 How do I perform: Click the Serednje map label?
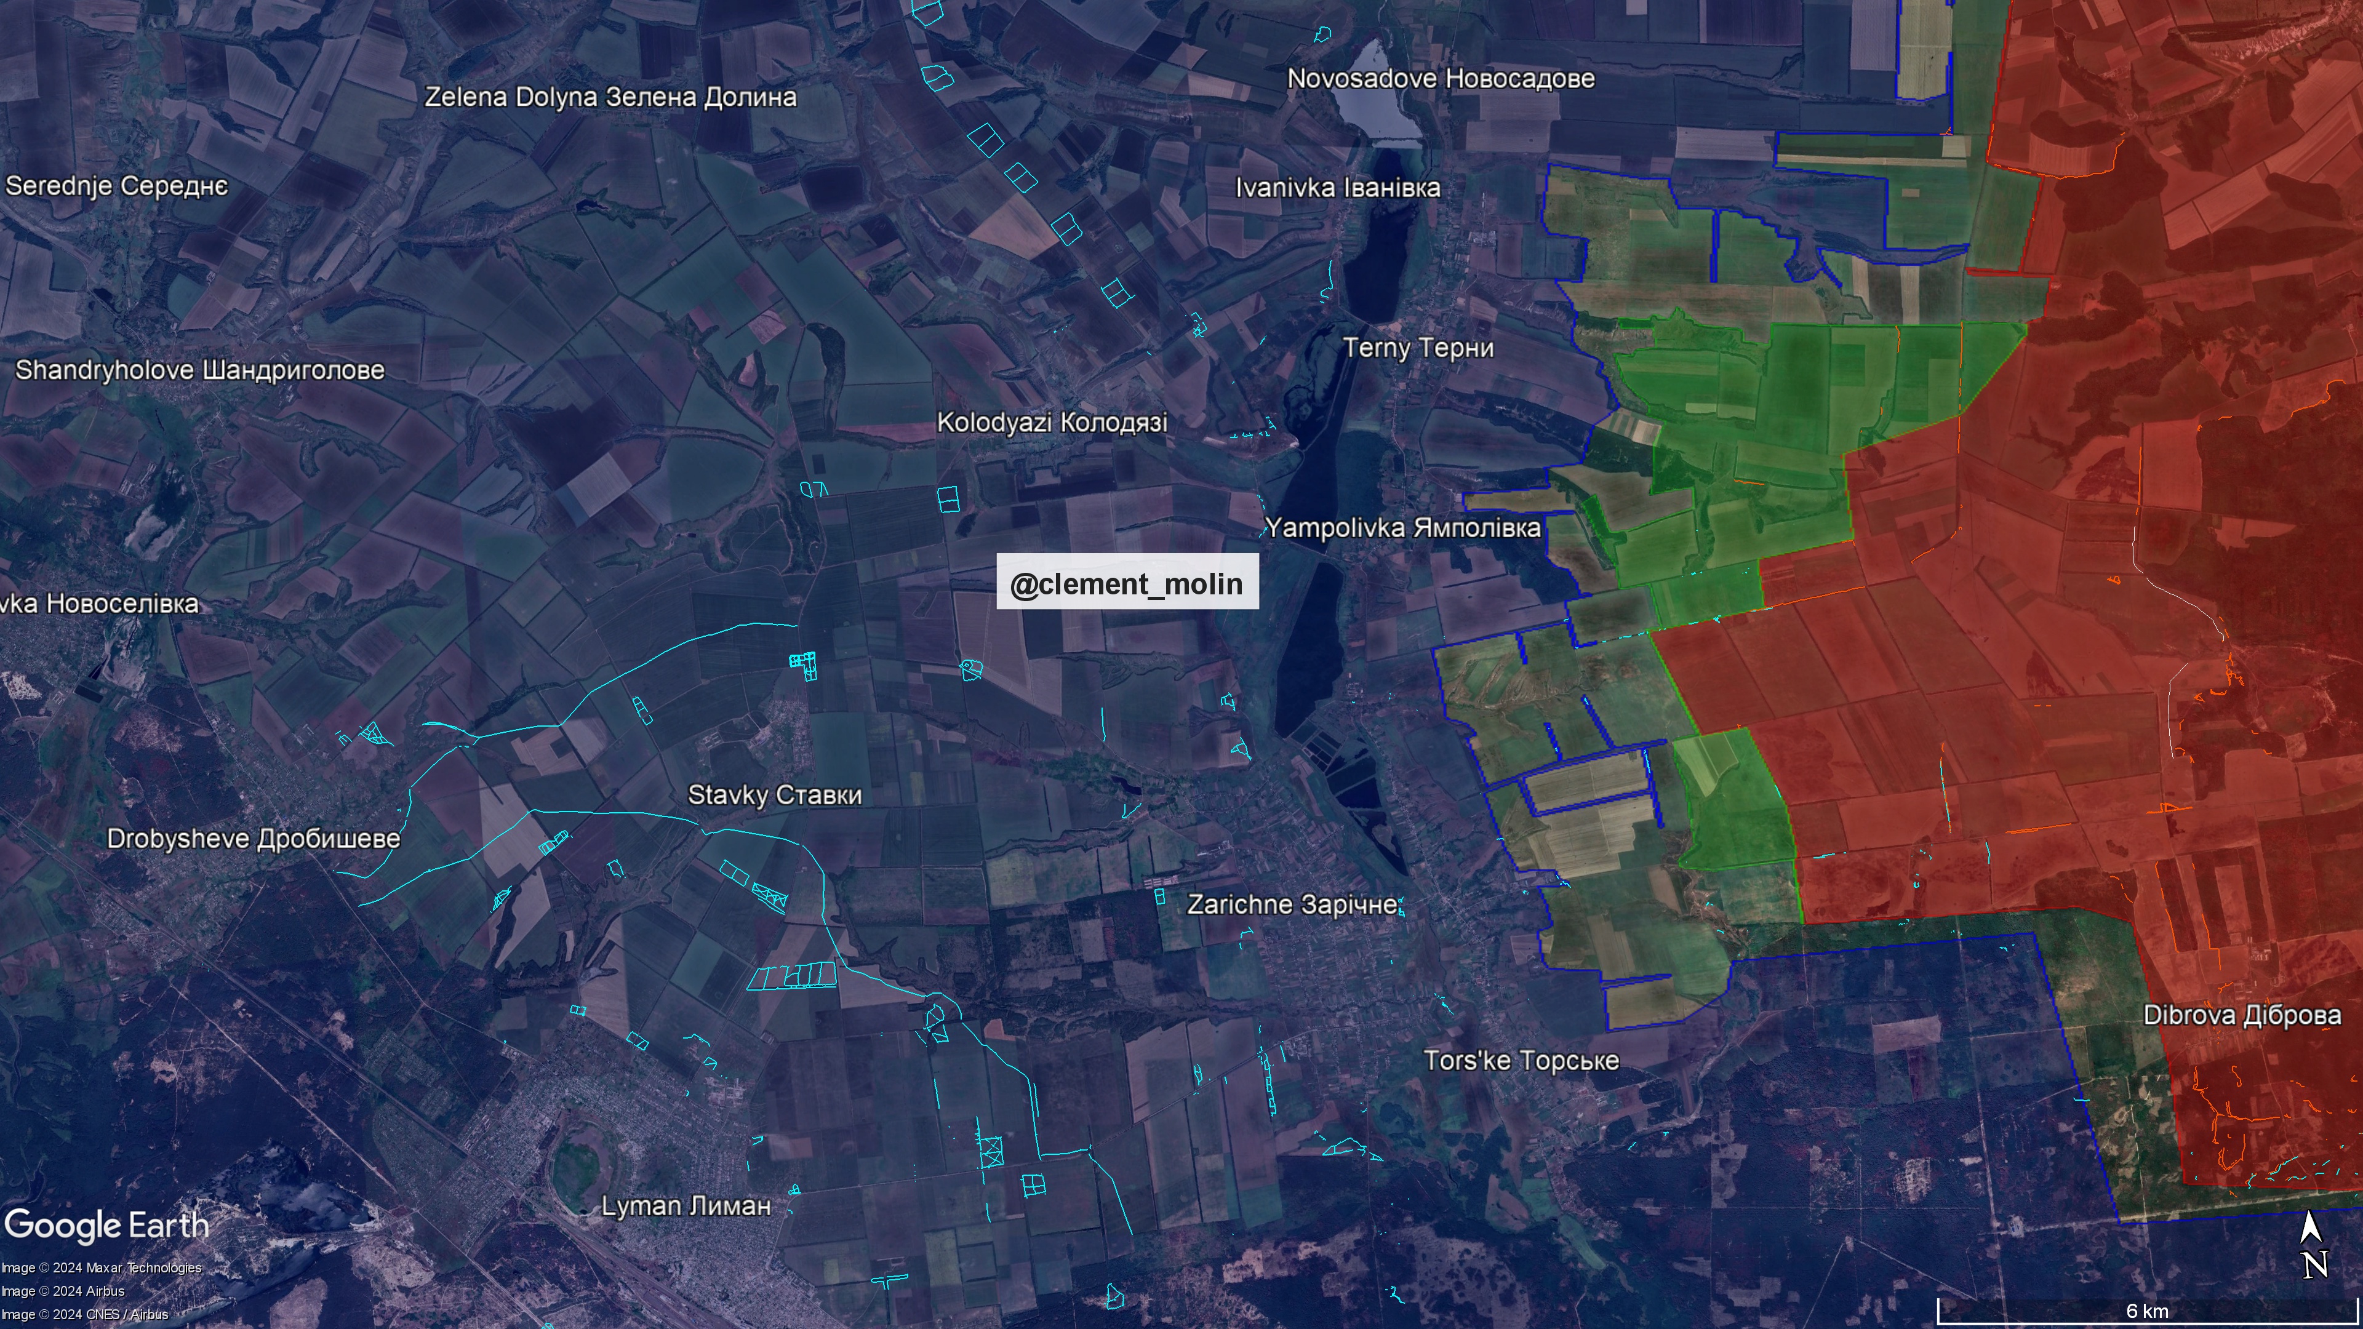click(116, 186)
